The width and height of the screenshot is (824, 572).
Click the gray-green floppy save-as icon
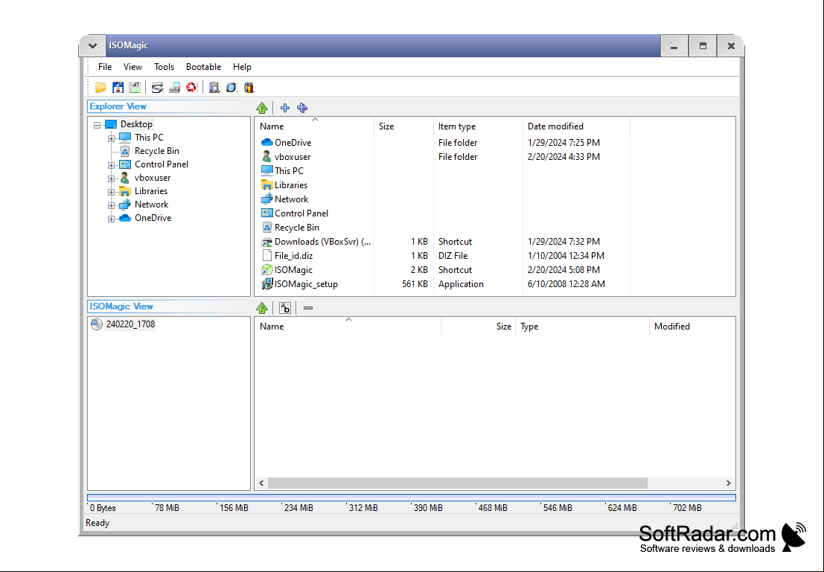[x=135, y=88]
